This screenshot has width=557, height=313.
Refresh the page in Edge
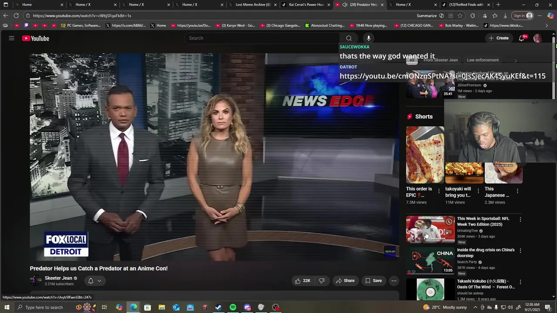[x=16, y=16]
